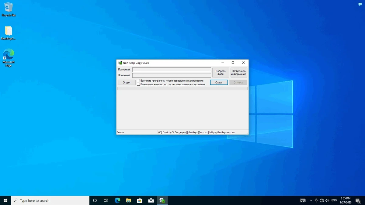Viewport: 365px width, 205px height.
Task: Enable shut down computer after copying checkbox
Action: pos(138,84)
